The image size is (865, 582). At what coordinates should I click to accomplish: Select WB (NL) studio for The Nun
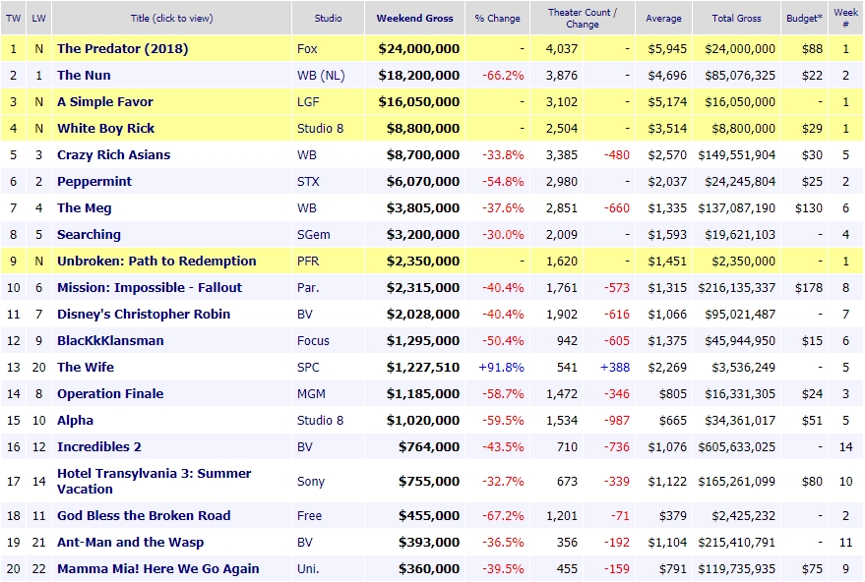click(321, 75)
